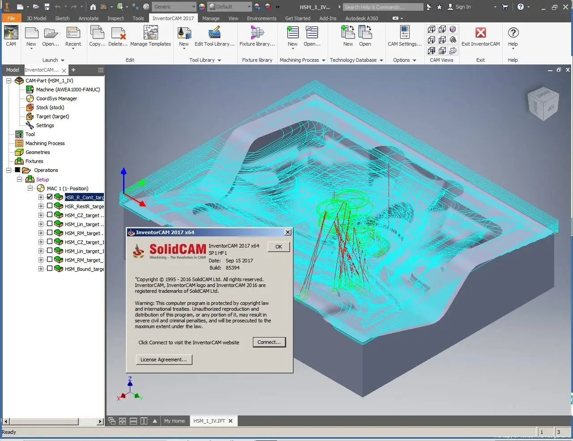
Task: Close the HSM_1_IV.IPT document tab
Action: coord(231,421)
